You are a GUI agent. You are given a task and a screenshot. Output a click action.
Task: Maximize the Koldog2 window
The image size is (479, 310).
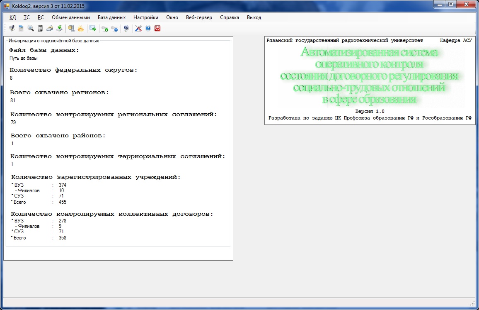click(451, 4)
